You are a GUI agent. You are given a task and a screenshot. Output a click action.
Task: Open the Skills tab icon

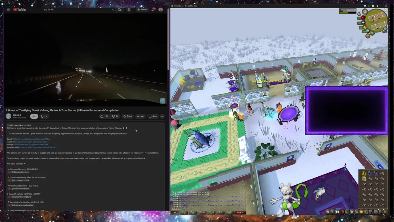(x=333, y=212)
